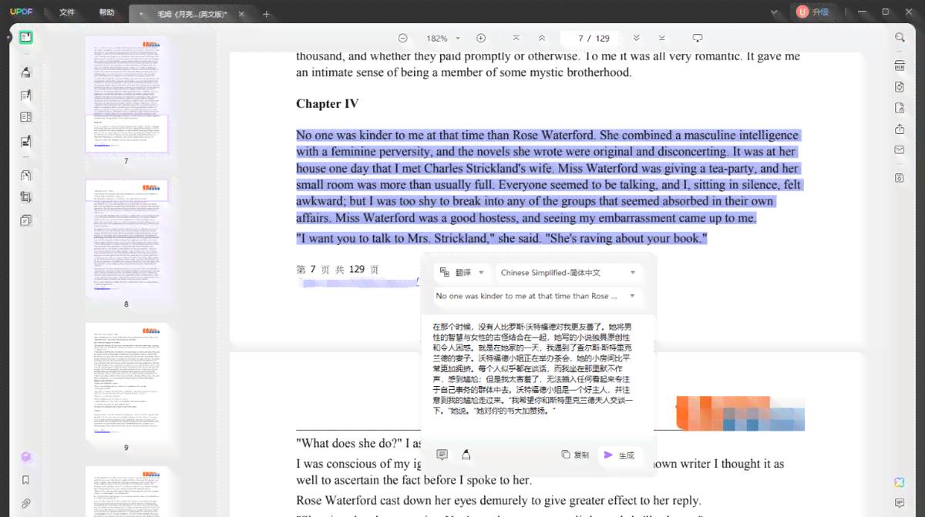This screenshot has width=925, height=517.
Task: Open the UPDF logo home
Action: tap(22, 12)
